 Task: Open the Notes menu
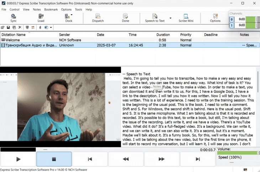coord(37,10)
